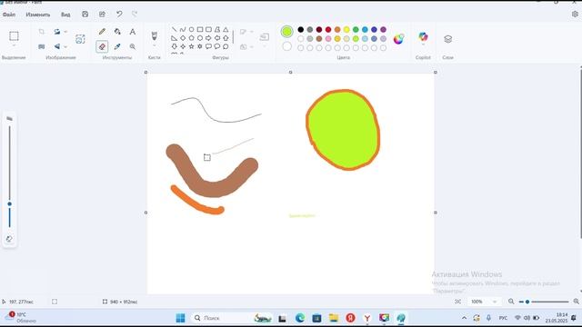Click the Crop image icon
This screenshot has height=327, width=582.
pyautogui.click(x=42, y=32)
